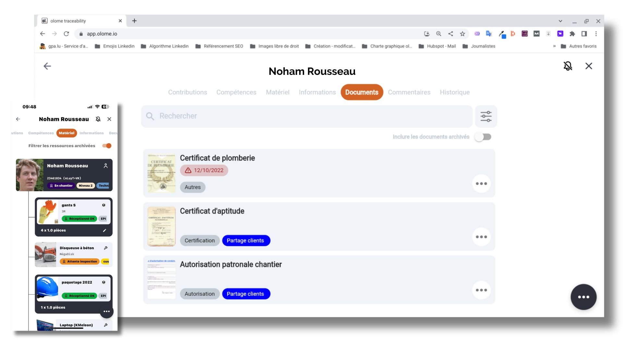Click the back arrow beside Noham Rousseau

[x=47, y=66]
